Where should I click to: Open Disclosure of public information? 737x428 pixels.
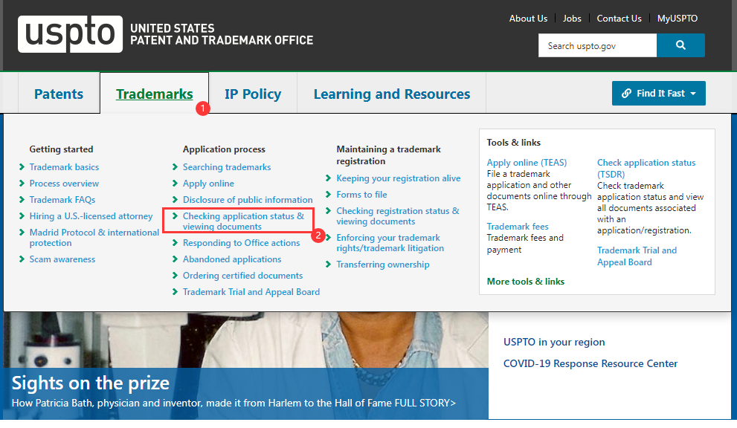pyautogui.click(x=248, y=200)
